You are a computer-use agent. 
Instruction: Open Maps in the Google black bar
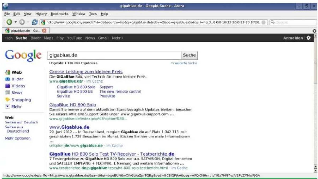coord(49,38)
